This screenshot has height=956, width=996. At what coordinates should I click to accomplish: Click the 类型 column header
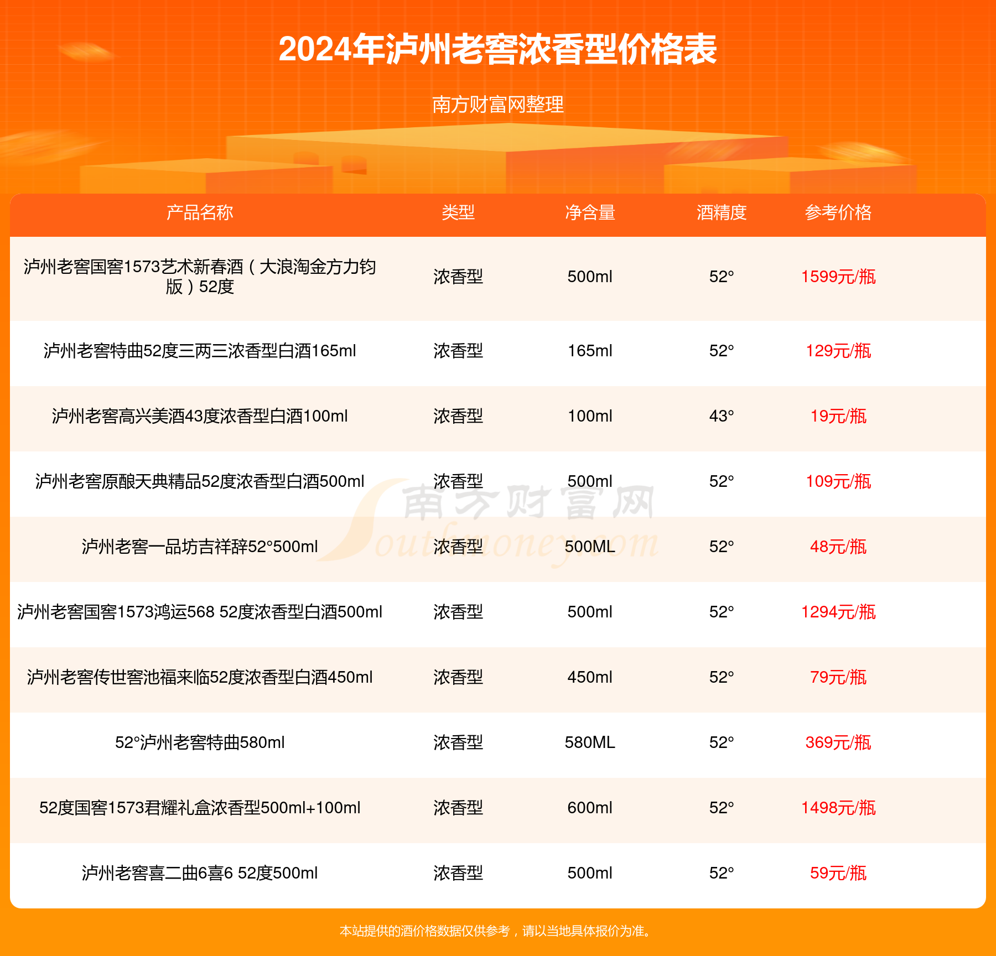[x=458, y=212]
